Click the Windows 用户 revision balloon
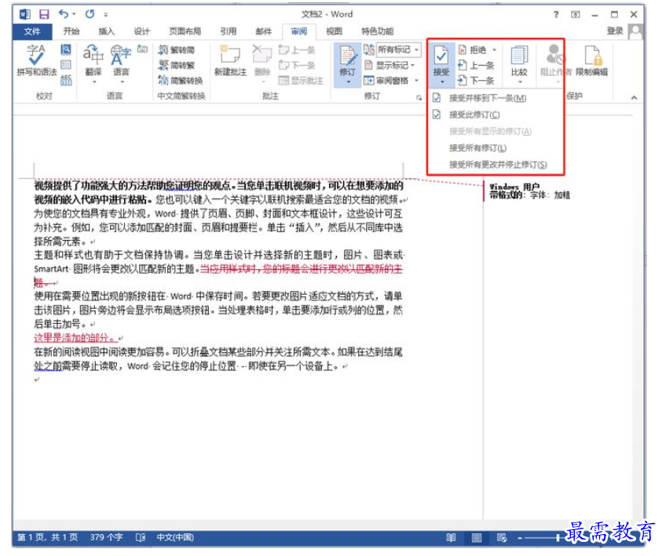This screenshot has height=556, width=662. coord(529,191)
